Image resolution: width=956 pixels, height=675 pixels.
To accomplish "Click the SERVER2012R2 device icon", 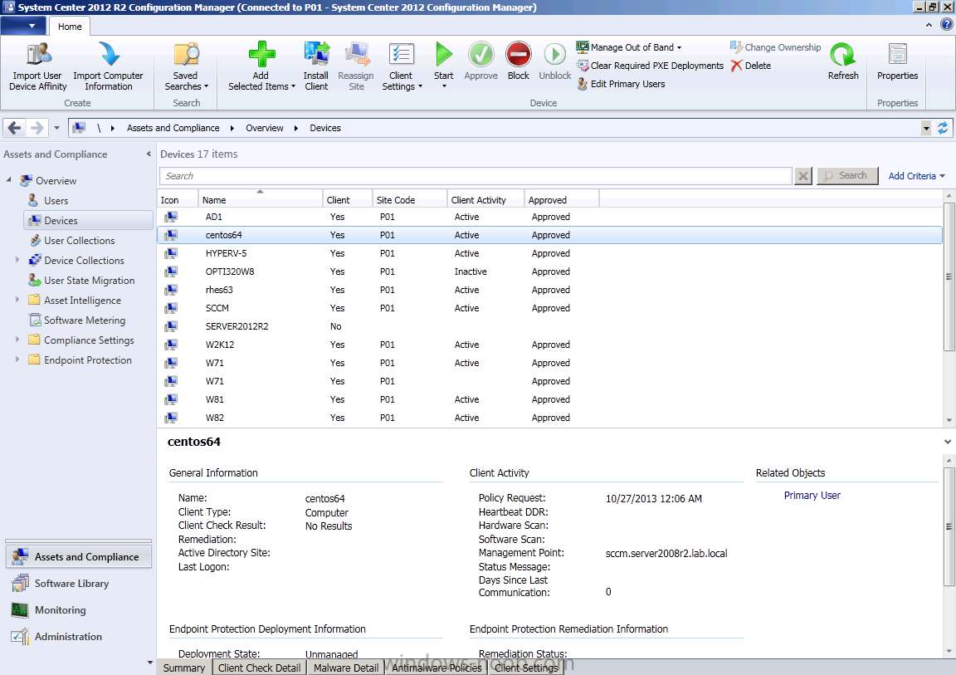I will click(x=171, y=326).
